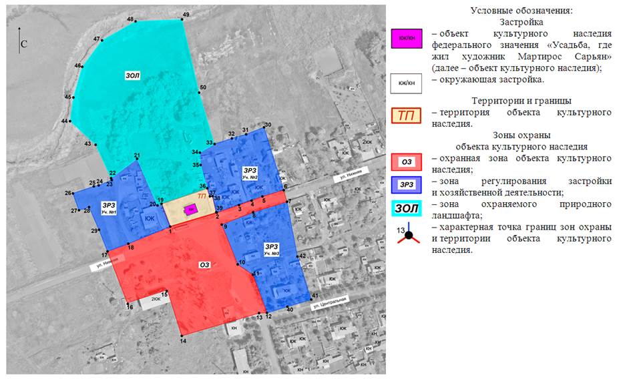Click the 'Зоны охраны' heading
The width and height of the screenshot is (617, 379).
pos(522,135)
